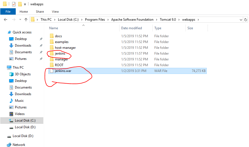Open Downloads under This PC
This screenshot has width=249, height=147.
(x=23, y=94)
